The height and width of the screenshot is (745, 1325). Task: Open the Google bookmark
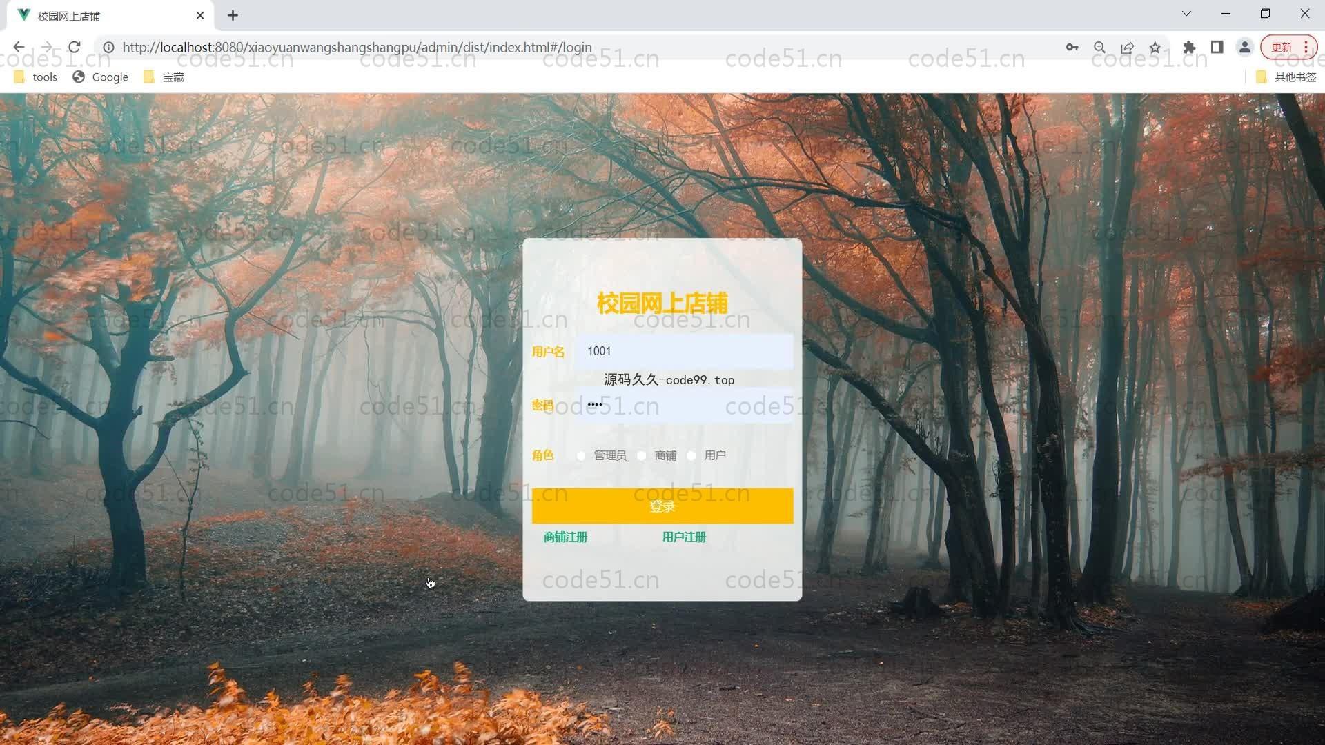[x=101, y=77]
